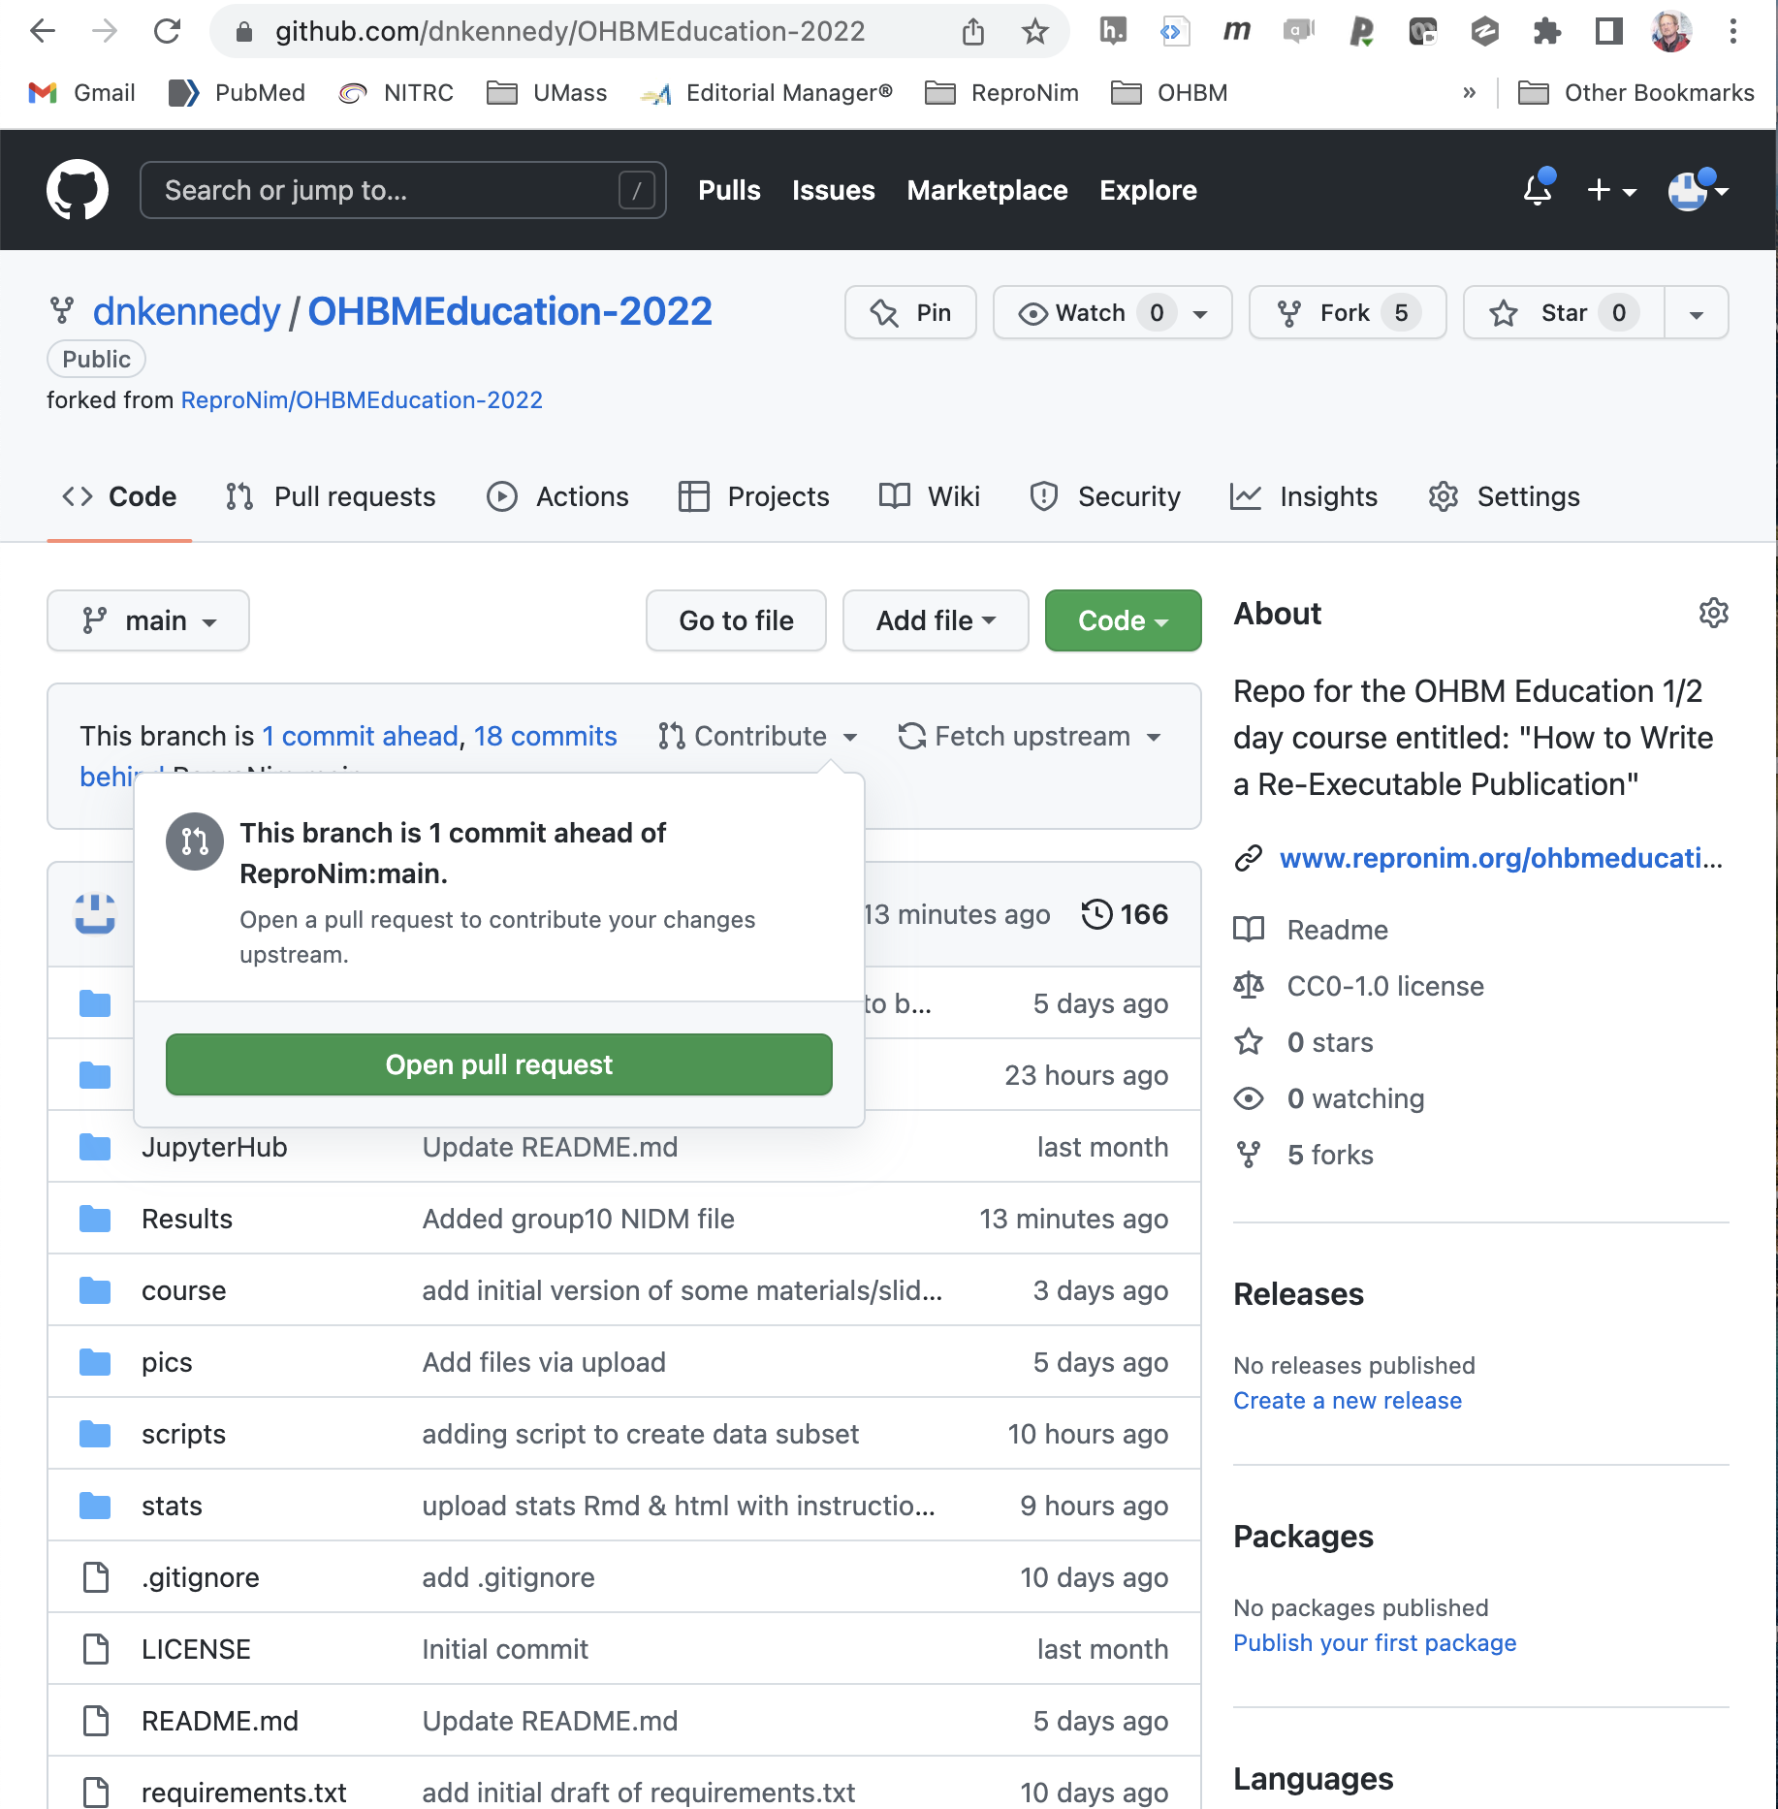Open the PayPal extension icon
Image resolution: width=1778 pixels, height=1809 pixels.
(1361, 32)
